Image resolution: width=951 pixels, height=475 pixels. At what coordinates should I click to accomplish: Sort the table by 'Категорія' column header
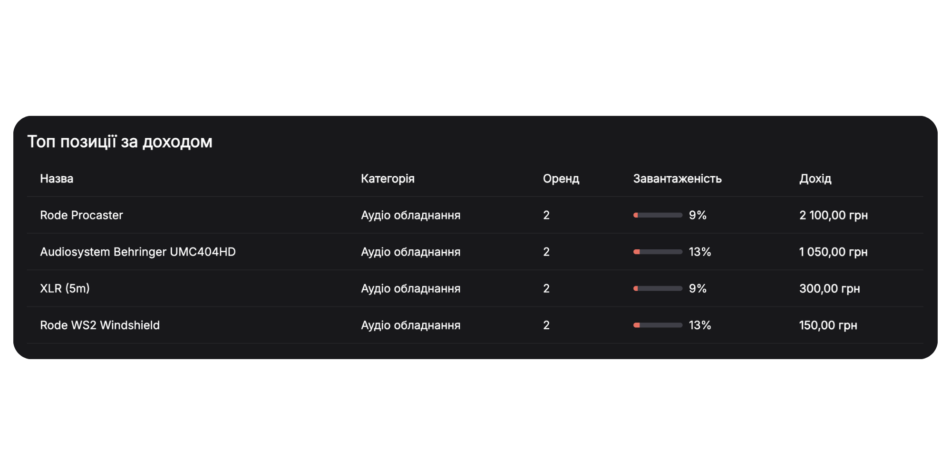(x=388, y=179)
